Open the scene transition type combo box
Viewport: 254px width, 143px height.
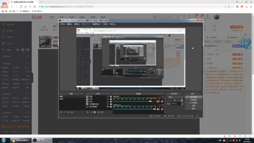point(176,97)
